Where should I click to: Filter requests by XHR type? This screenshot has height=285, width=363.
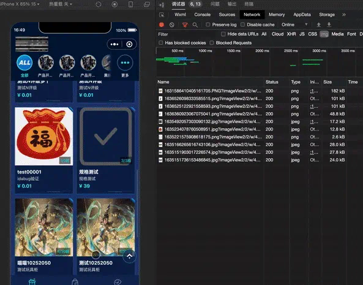291,34
